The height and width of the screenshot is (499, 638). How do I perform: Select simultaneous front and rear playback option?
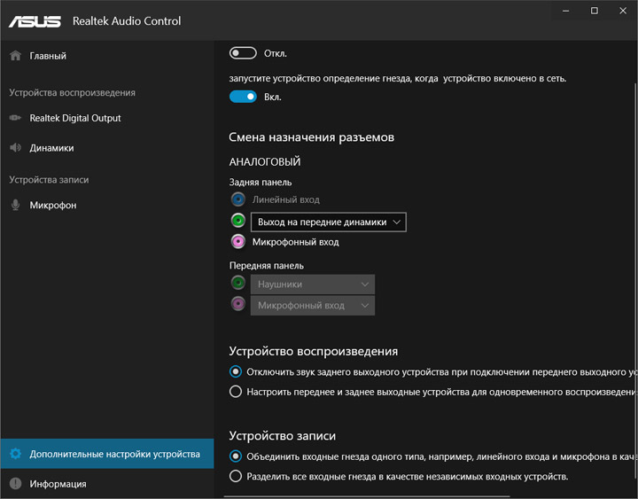coord(236,391)
